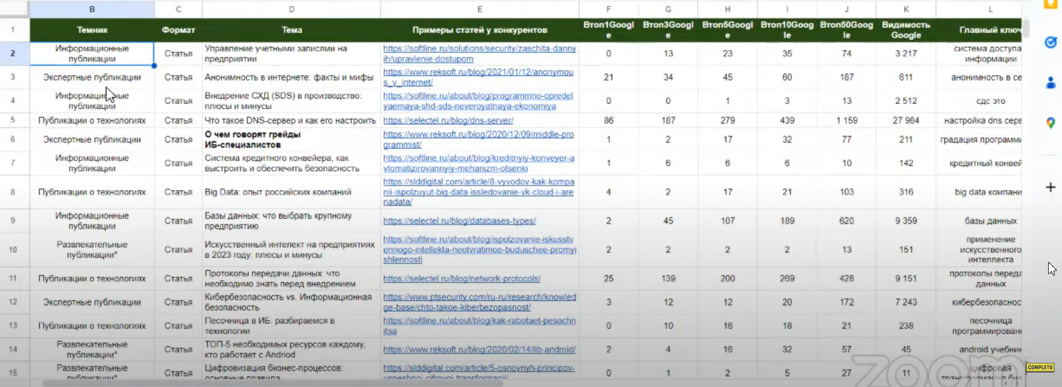Select row 12 header number
Image resolution: width=1062 pixels, height=387 pixels.
13,302
